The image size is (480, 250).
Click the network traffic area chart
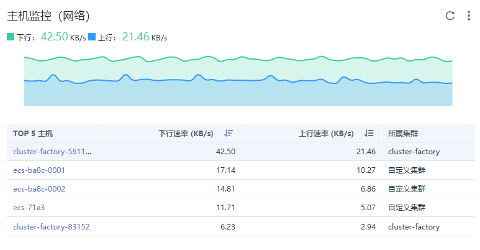(238, 81)
